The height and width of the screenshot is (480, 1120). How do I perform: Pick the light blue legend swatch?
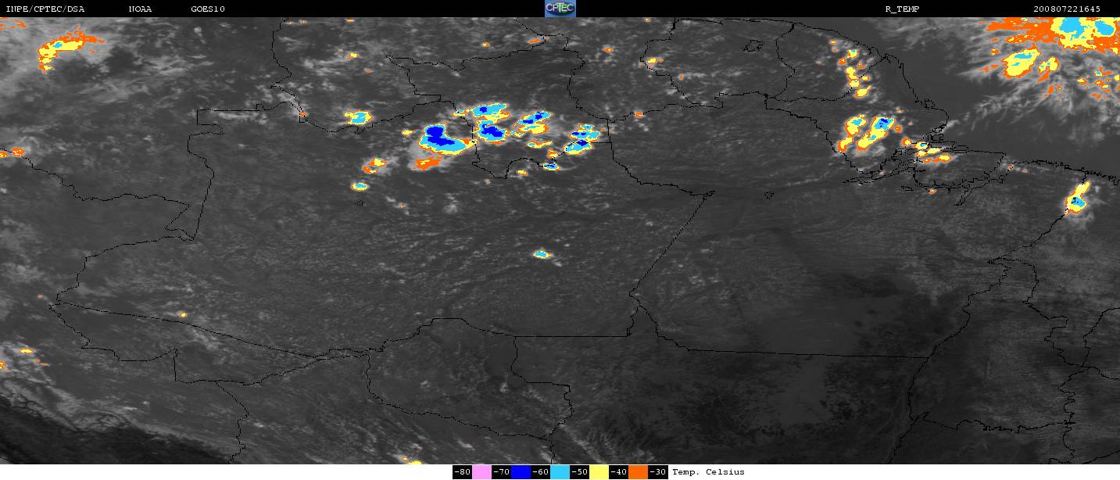(560, 472)
